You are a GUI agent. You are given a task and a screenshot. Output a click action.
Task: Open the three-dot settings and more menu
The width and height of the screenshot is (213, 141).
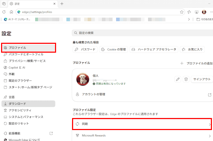coord(211,12)
